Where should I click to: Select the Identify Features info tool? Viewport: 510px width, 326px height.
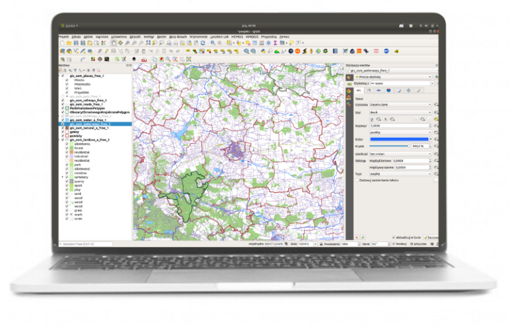click(x=212, y=43)
